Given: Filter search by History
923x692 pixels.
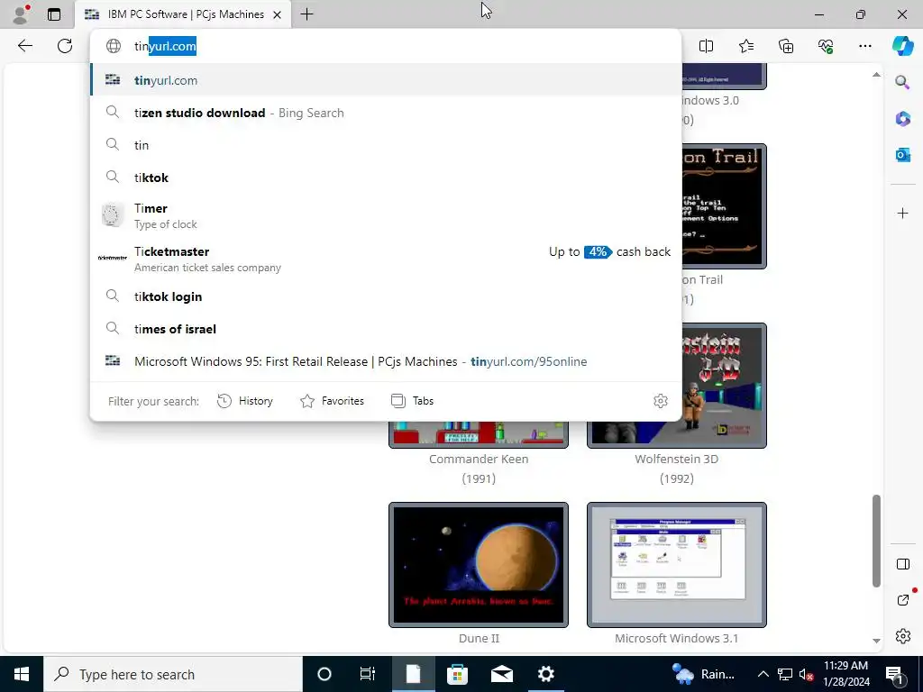Looking at the screenshot, I should (x=245, y=401).
